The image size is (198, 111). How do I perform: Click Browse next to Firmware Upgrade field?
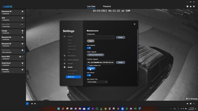click(x=120, y=62)
